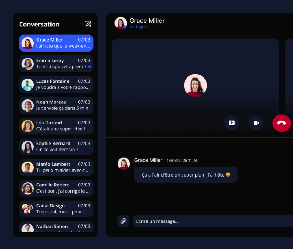Click Grace Miller's avatar in chat header

click(121, 23)
